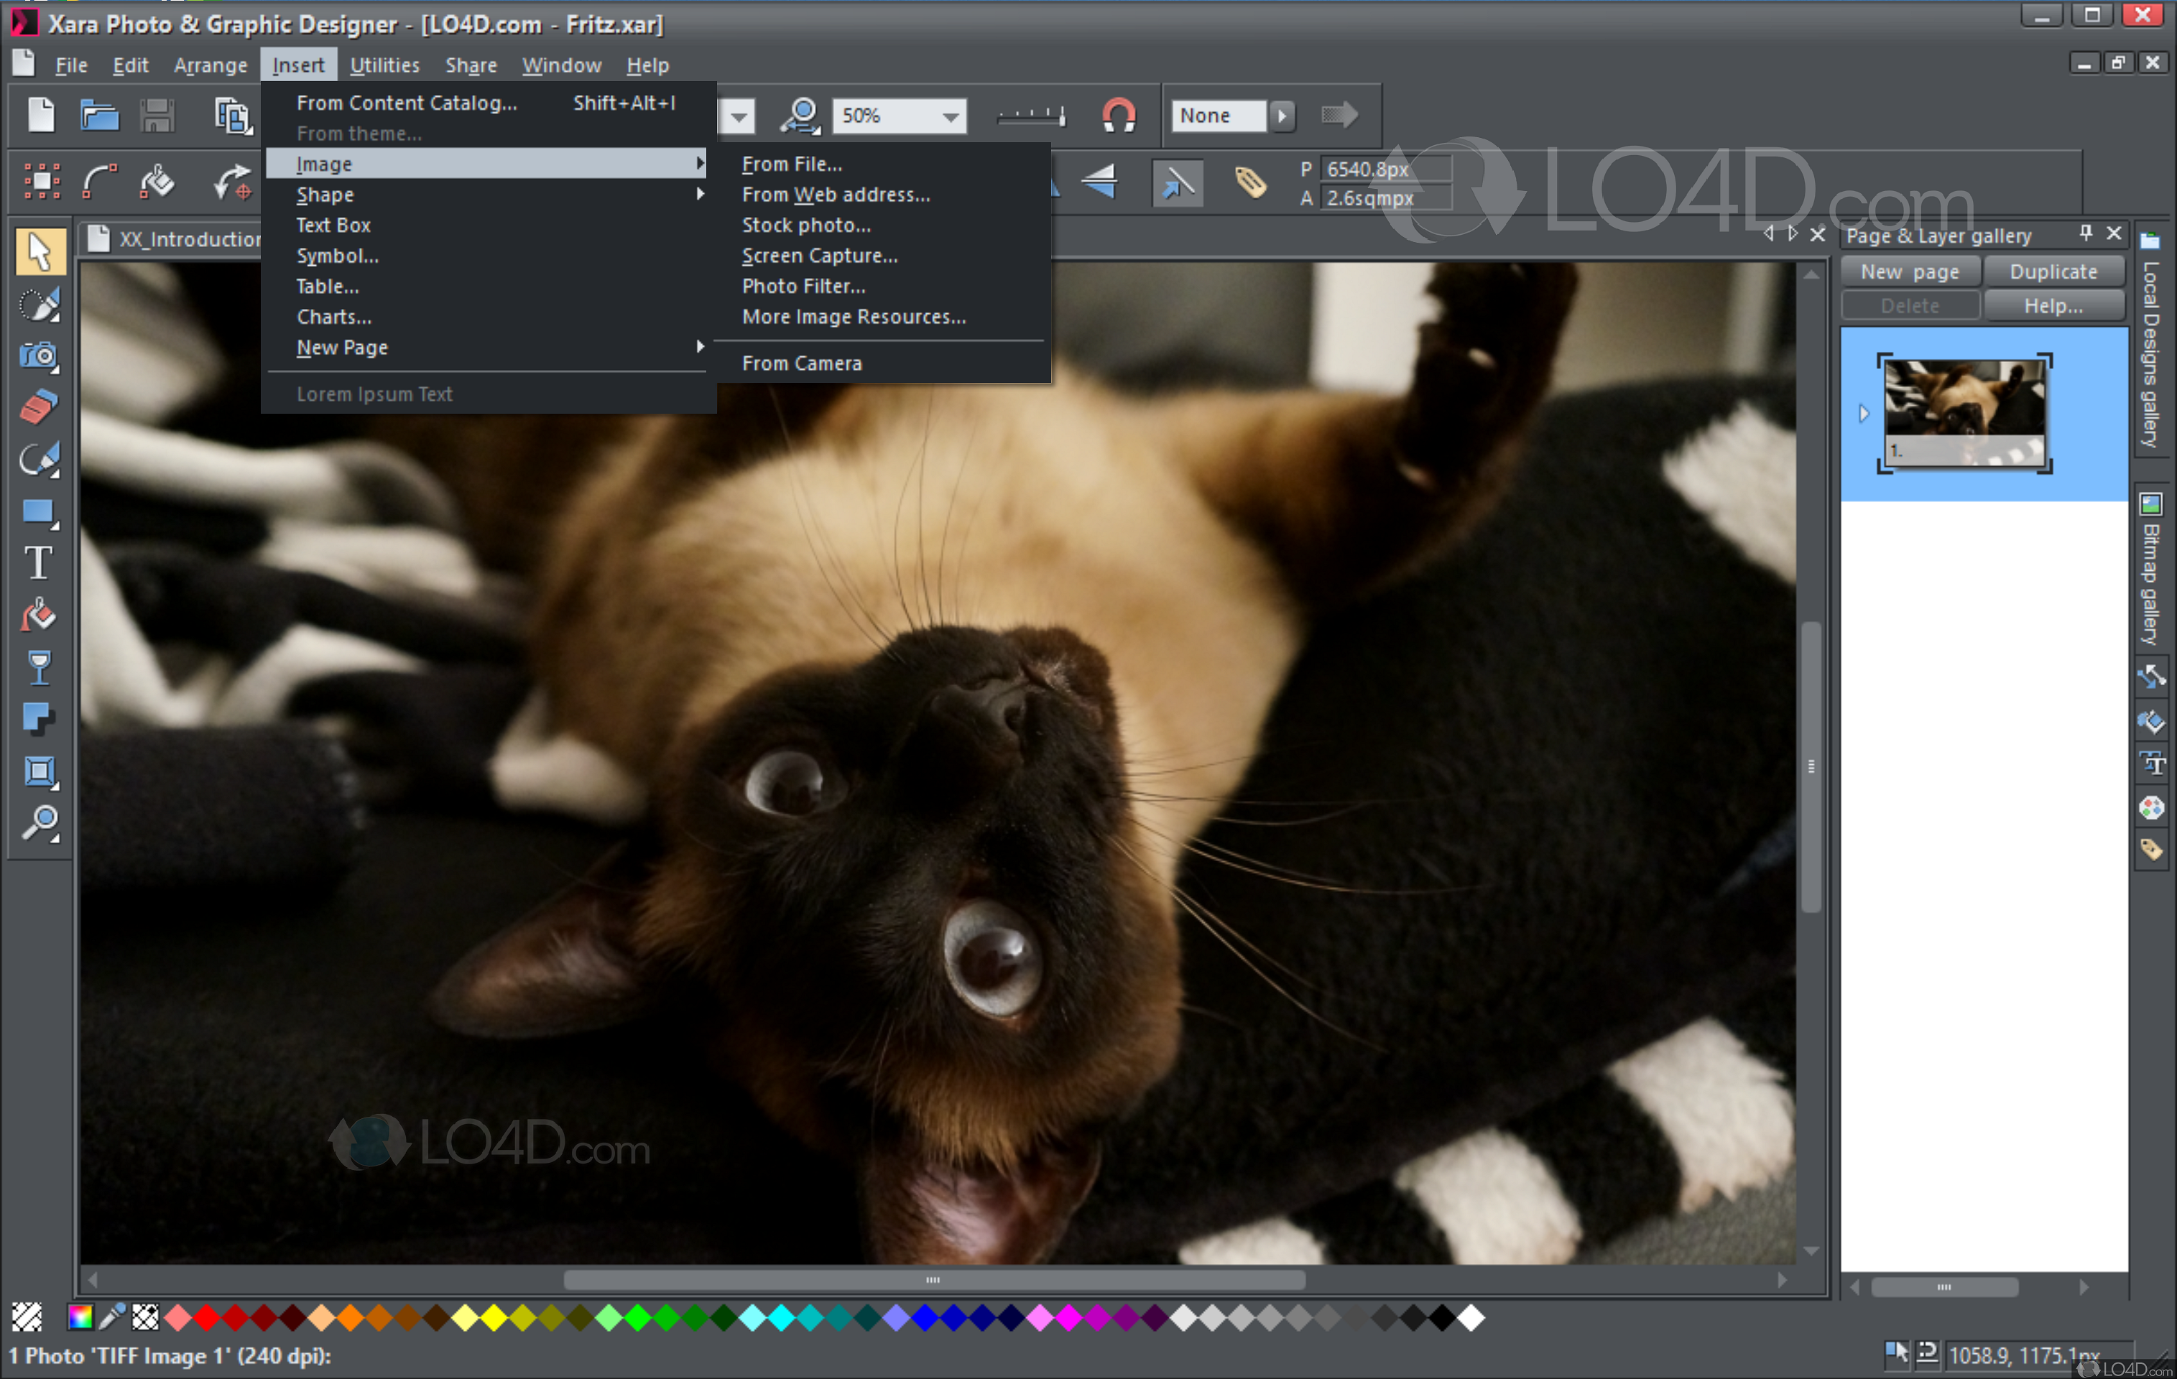Open Local Designs gallery side tab

[2150, 342]
